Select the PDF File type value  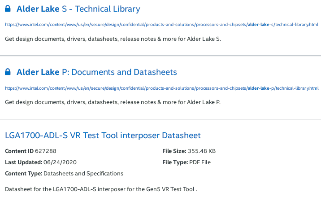click(x=201, y=162)
